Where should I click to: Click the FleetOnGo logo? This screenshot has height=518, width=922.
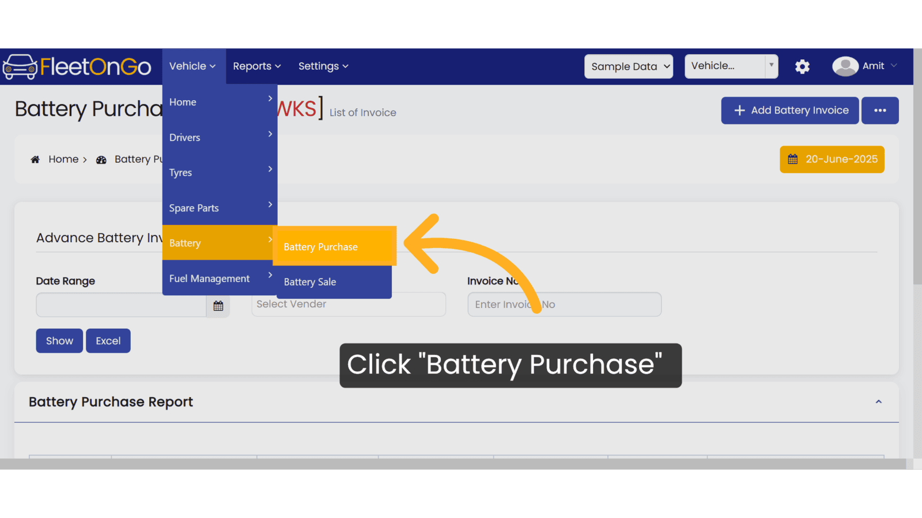point(77,67)
